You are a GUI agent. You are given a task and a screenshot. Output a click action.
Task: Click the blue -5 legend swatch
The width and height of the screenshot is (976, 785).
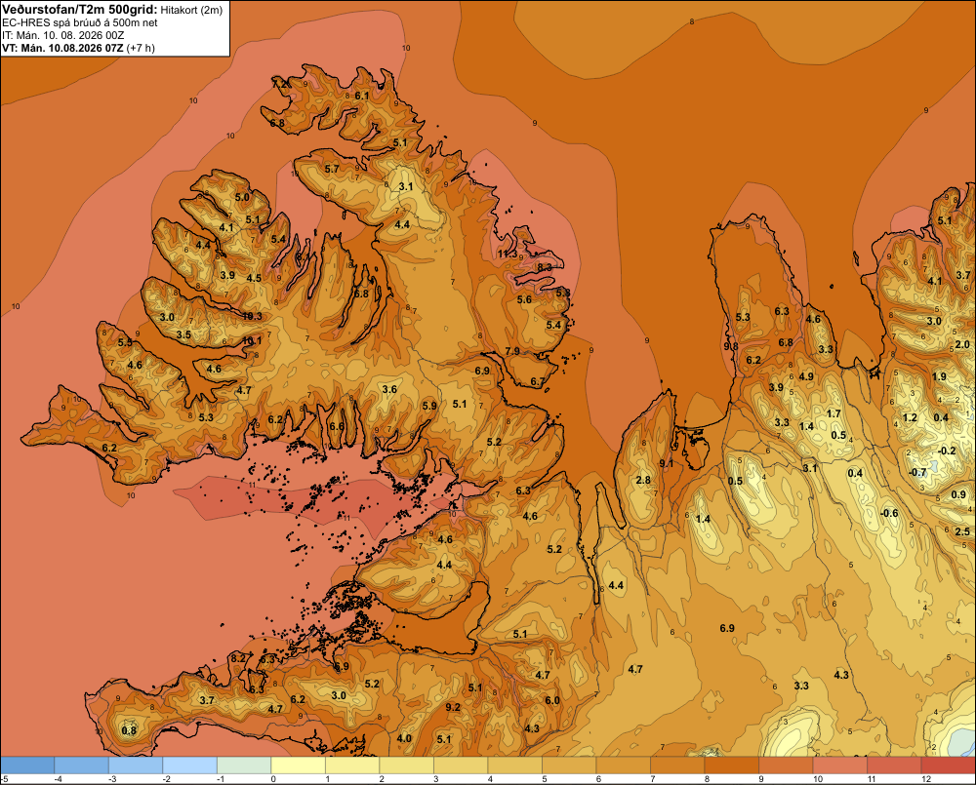27,765
